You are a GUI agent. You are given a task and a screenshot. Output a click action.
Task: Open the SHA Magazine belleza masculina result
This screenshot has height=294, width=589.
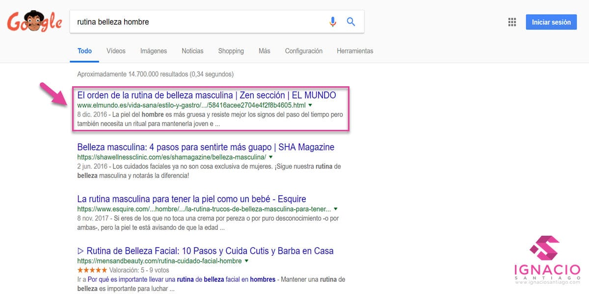(206, 147)
